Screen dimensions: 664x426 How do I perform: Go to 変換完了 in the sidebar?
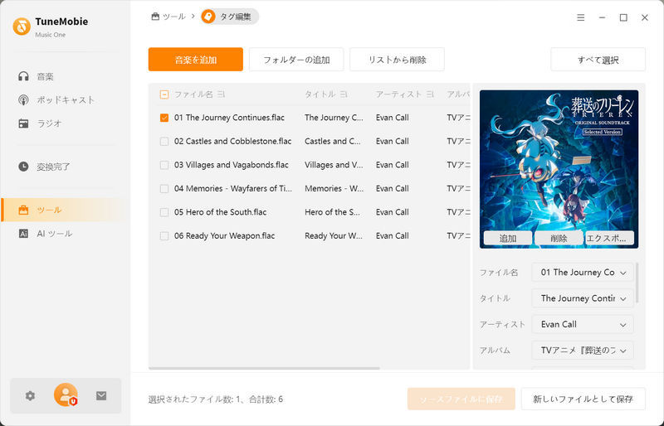point(53,167)
